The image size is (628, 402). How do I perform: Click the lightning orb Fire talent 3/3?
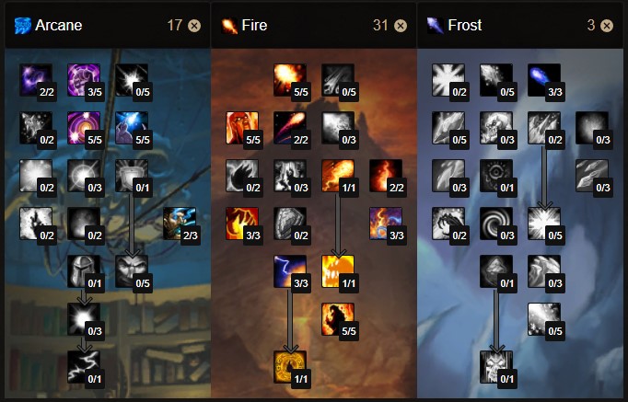[x=290, y=271]
